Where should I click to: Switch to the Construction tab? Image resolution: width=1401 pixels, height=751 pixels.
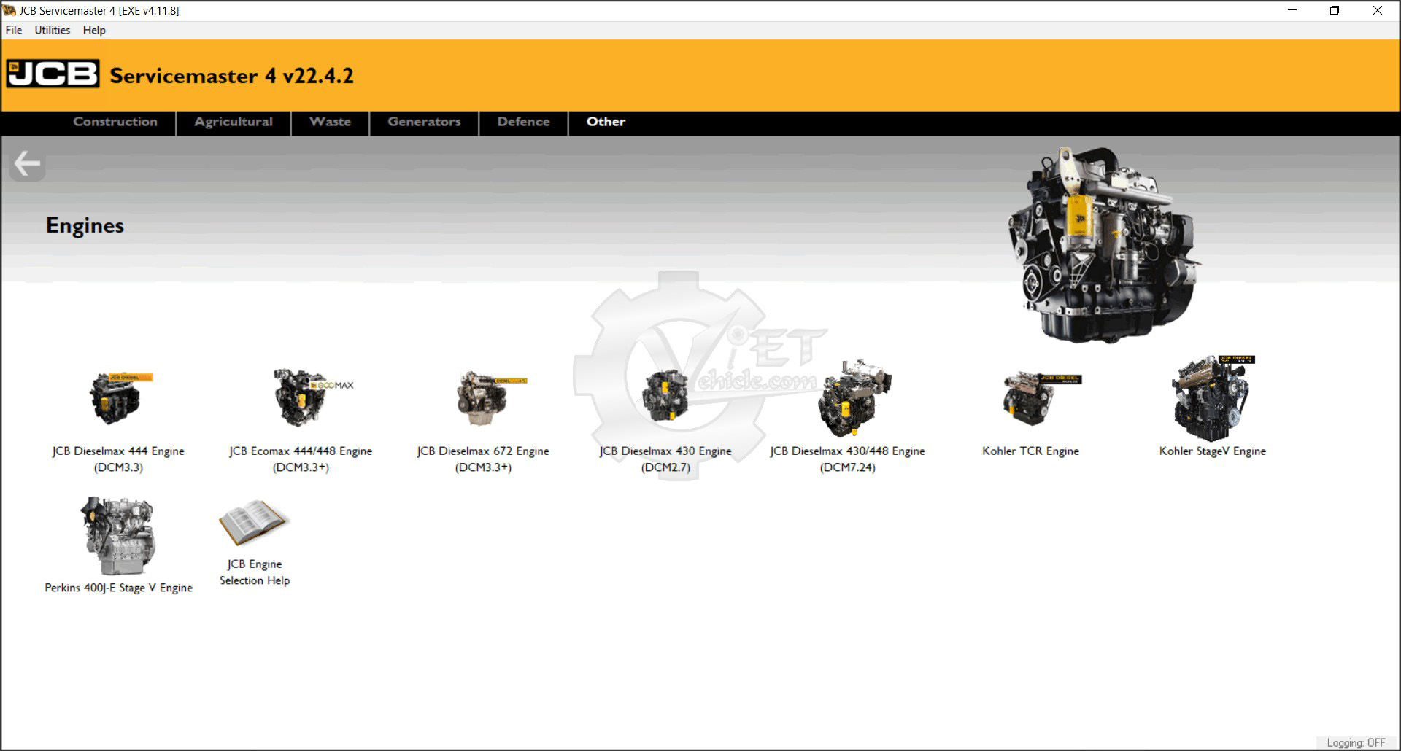[x=115, y=122]
